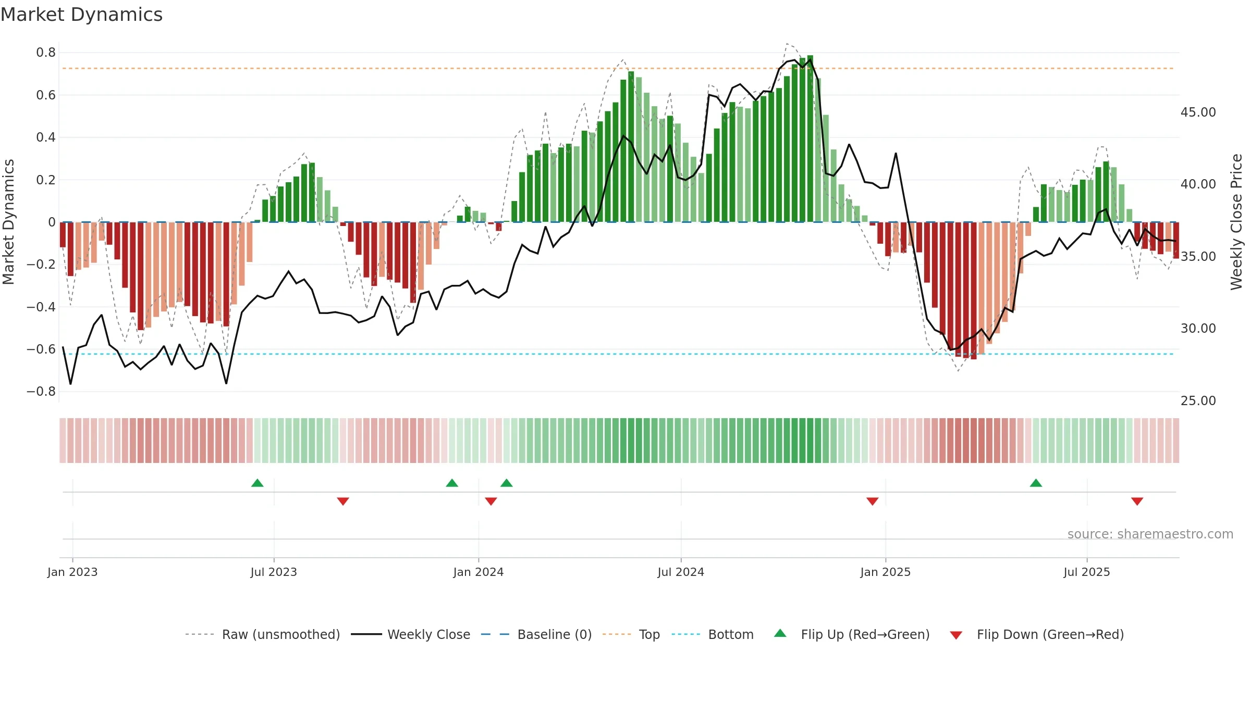
Task: Toggle Flip Down (Green→Red) legend entry
Action: point(1037,634)
